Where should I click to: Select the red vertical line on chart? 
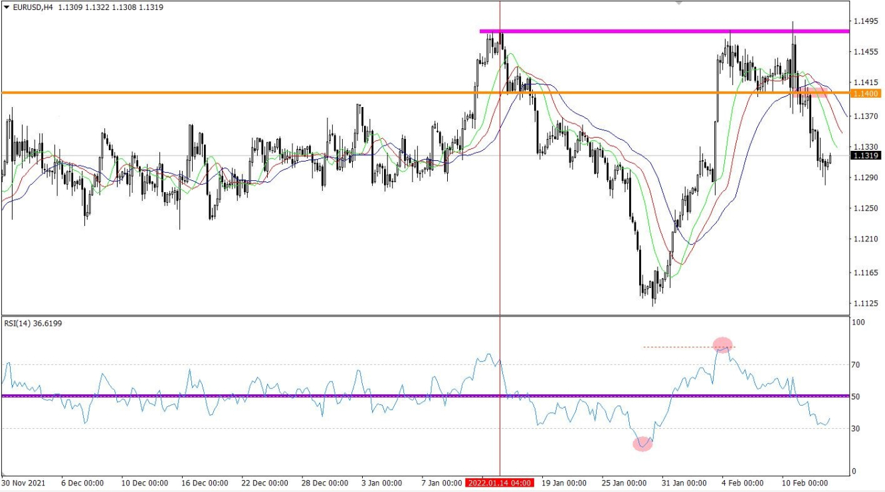[x=500, y=239]
